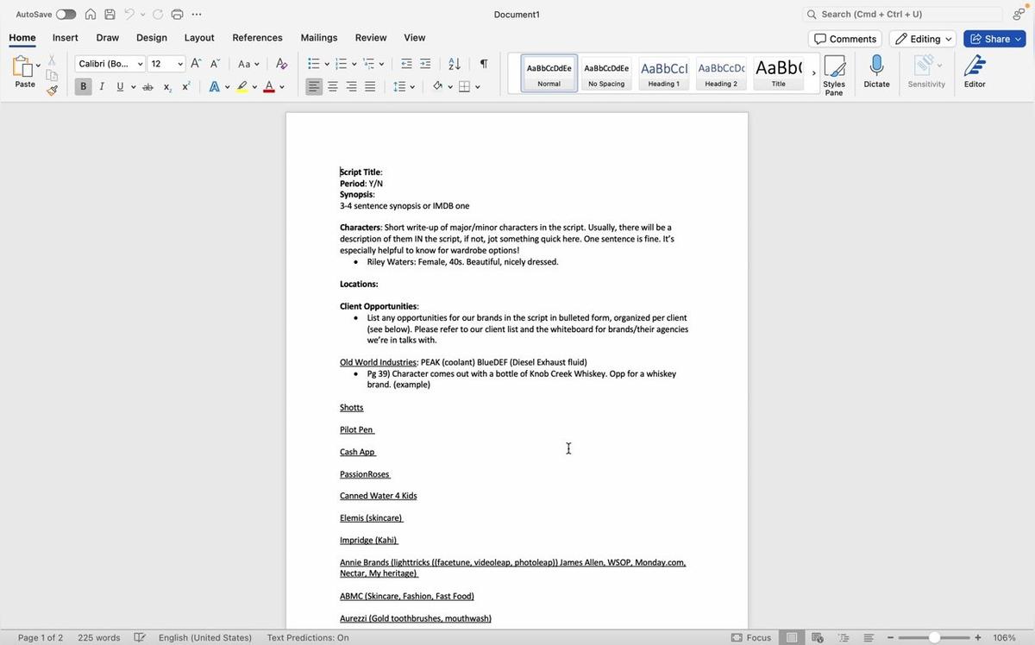This screenshot has width=1035, height=645.
Task: Click the Paste clipboard icon
Action: click(x=22, y=66)
